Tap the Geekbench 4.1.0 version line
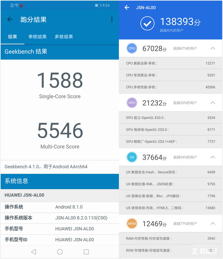Screen dimensions: 223x259 46,167
